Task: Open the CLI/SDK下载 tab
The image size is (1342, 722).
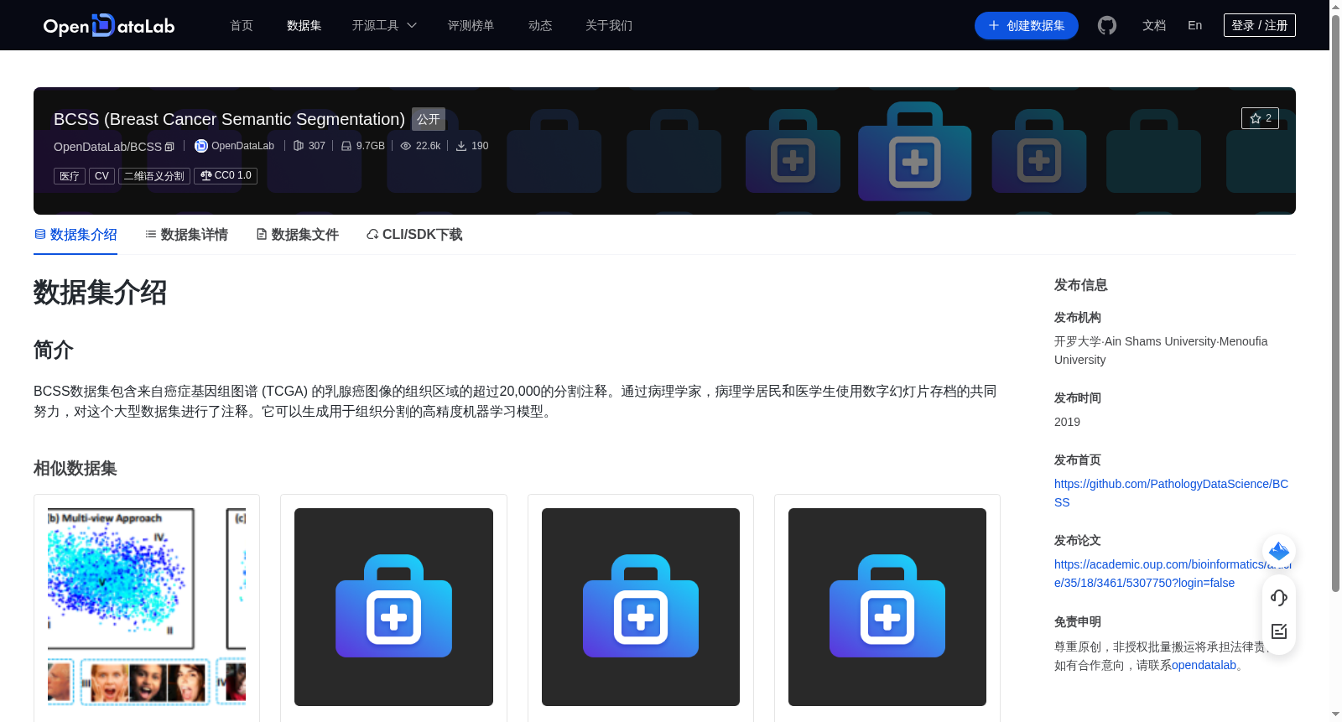Action: point(414,235)
